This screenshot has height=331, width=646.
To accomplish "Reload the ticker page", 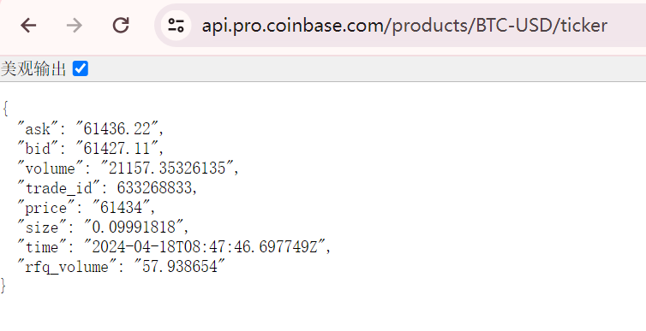I will pos(121,26).
